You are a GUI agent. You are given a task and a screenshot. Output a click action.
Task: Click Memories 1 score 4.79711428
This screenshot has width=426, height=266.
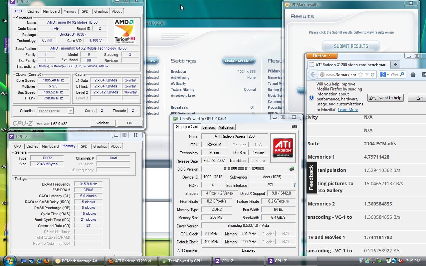pyautogui.click(x=376, y=157)
